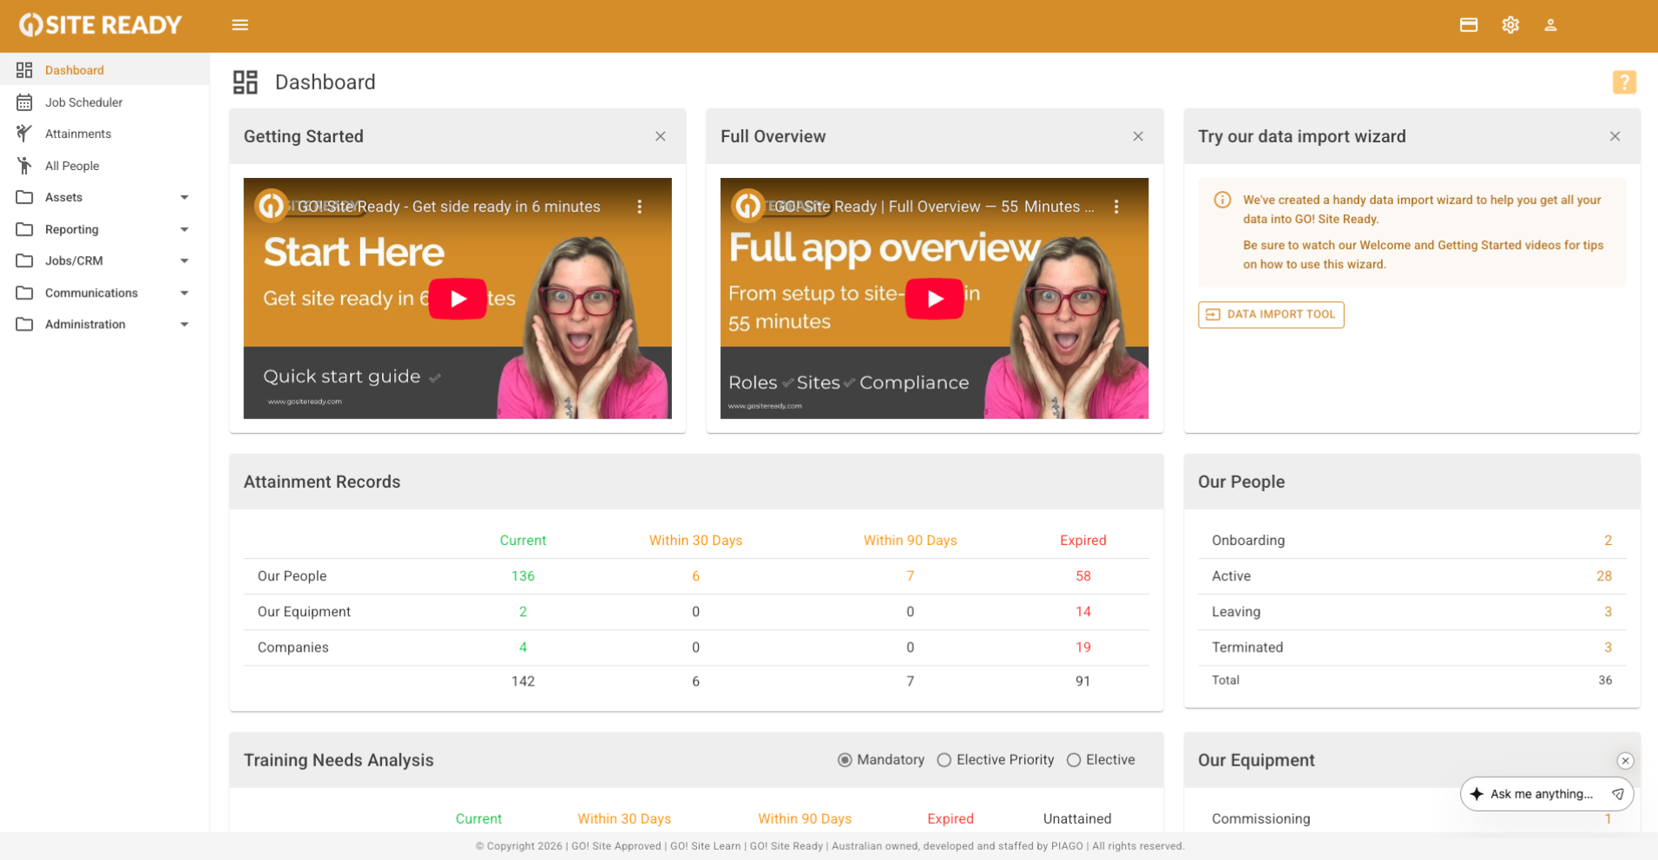Screen dimensions: 1658x860
Task: Open the user profile icon
Action: coord(1550,25)
